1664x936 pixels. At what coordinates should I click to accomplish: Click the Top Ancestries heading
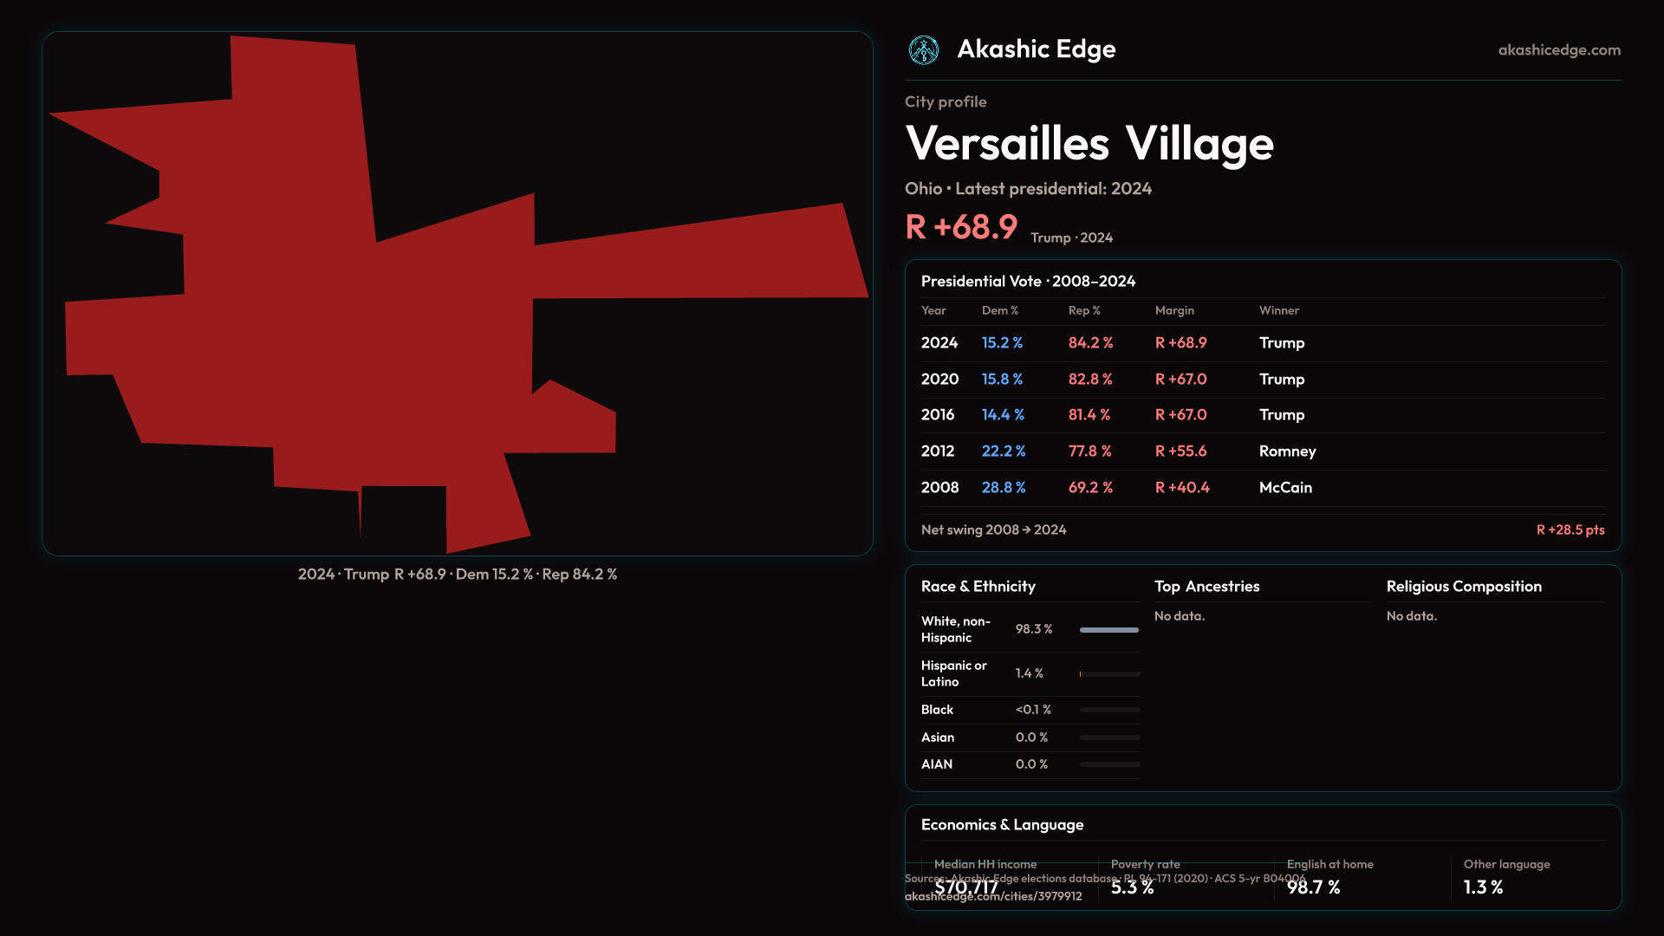click(x=1206, y=587)
